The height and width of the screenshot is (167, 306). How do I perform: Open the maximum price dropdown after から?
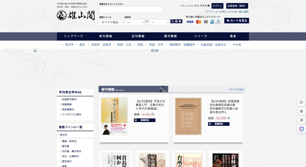click(159, 22)
